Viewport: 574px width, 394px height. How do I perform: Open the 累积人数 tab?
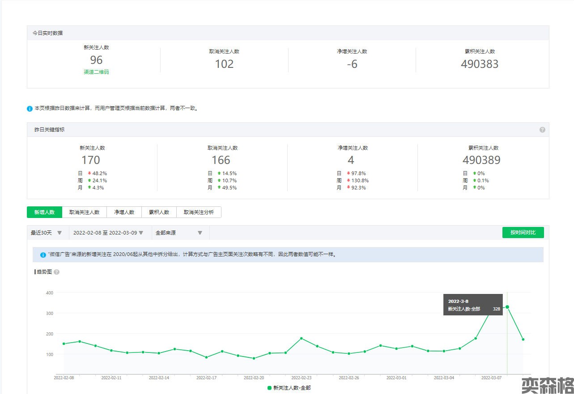pos(159,212)
